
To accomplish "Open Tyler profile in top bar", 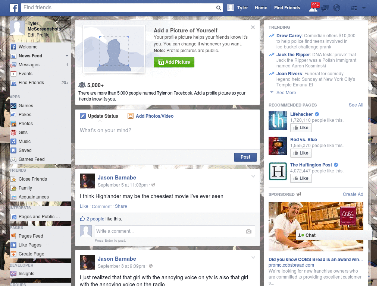I will tap(238, 8).
